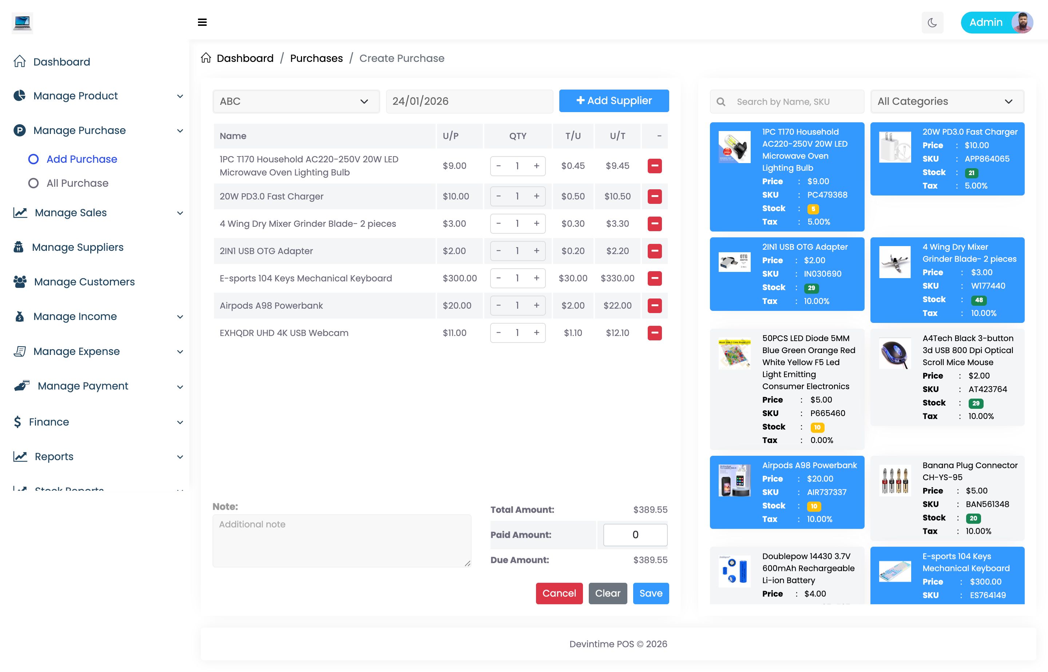This screenshot has height=672, width=1048.
Task: Delete the EXHQDR UHD 4K Webcam row
Action: click(x=654, y=333)
